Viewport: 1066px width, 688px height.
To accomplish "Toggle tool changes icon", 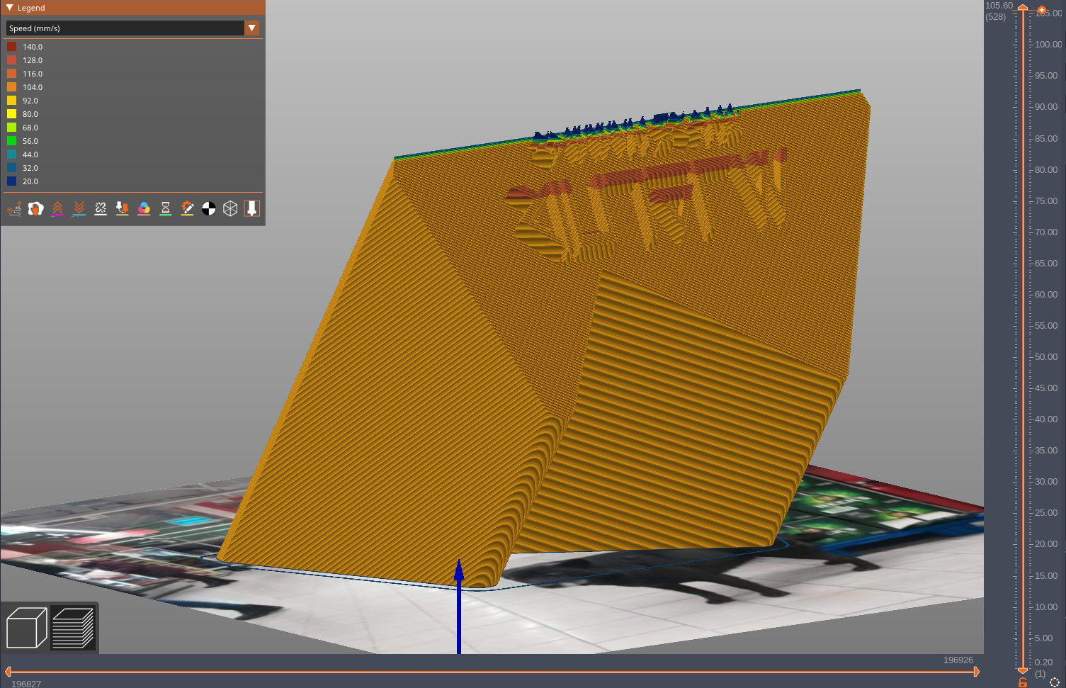I will 123,208.
